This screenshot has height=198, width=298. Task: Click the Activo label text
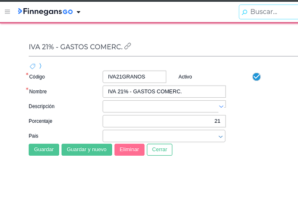(x=185, y=77)
